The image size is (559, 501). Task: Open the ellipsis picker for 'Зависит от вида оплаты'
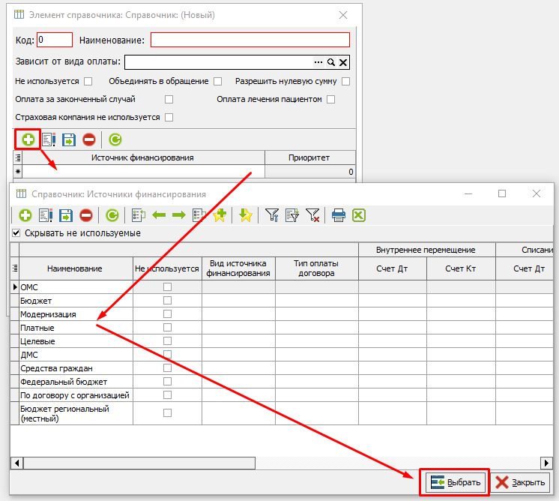pos(318,62)
